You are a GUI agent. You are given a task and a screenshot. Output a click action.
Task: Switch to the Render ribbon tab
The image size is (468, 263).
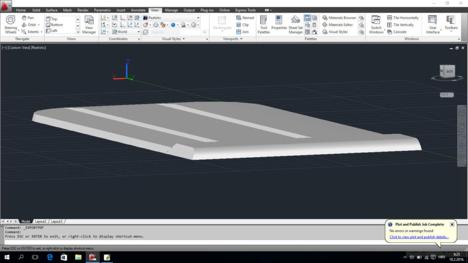82,10
